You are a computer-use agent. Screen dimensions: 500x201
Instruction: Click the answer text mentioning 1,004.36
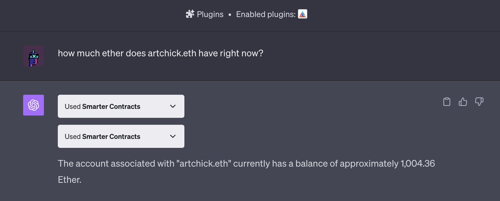246,172
